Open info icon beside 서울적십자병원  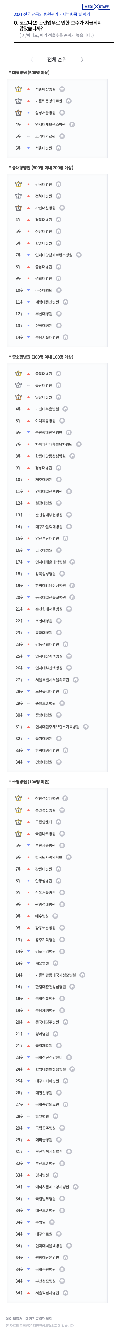(65, 1293)
